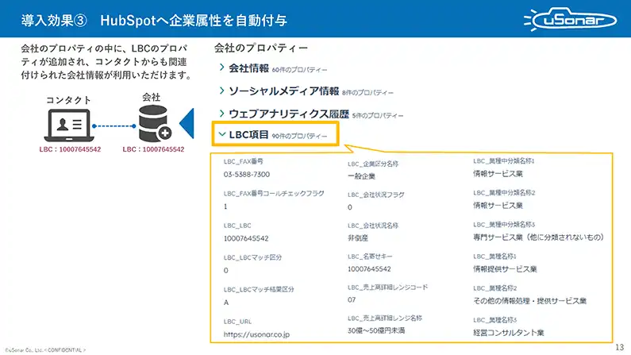Screen dimensions: 631x355
Task: Collapse the LBC項目 section chevron
Action: point(221,134)
